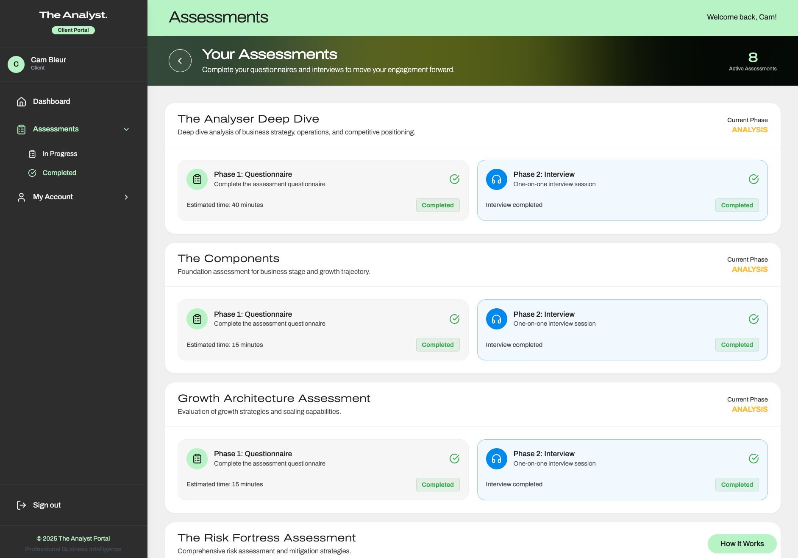
Task: Click Components 'Phase 1: Questionnaire' heading
Action: tap(253, 314)
